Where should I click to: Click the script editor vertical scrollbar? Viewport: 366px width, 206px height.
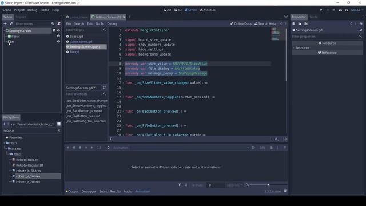point(287,55)
